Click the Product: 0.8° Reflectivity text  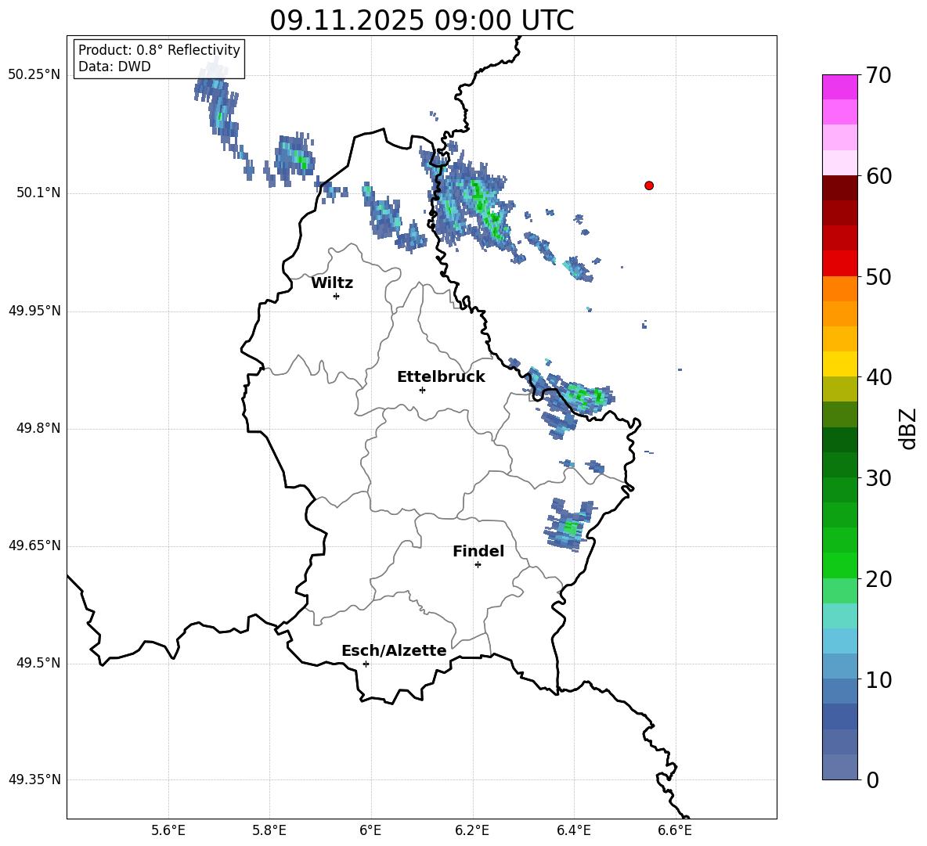pos(159,49)
